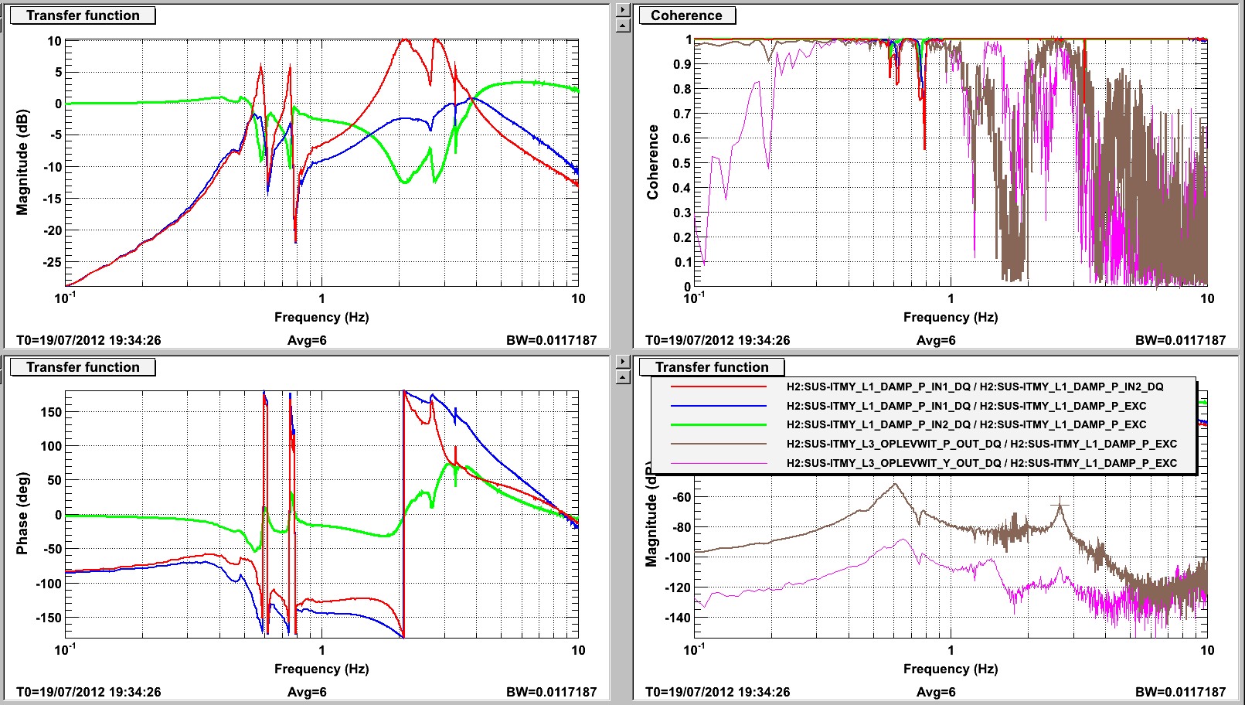The height and width of the screenshot is (705, 1245).
Task: Click red line swatch in legend
Action: [x=718, y=387]
